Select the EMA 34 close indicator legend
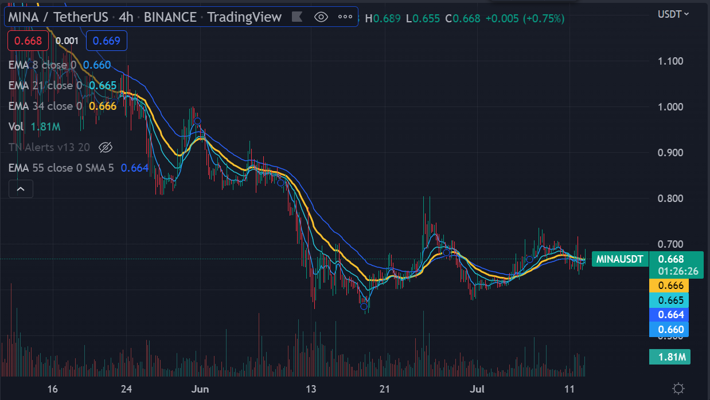Screen dimensions: 710x400 (45, 106)
